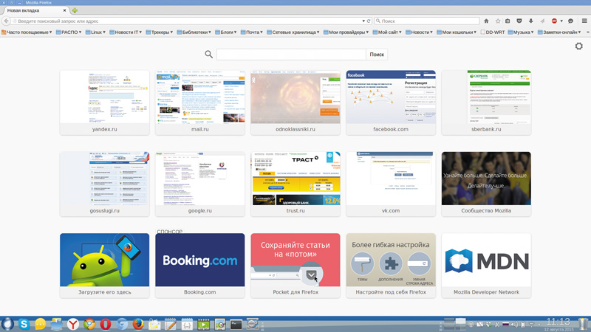The image size is (591, 332).
Task: Expand the Почта bookmarks folder
Action: (251, 32)
